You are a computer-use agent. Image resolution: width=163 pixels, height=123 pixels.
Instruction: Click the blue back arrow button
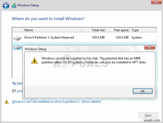tap(6, 5)
